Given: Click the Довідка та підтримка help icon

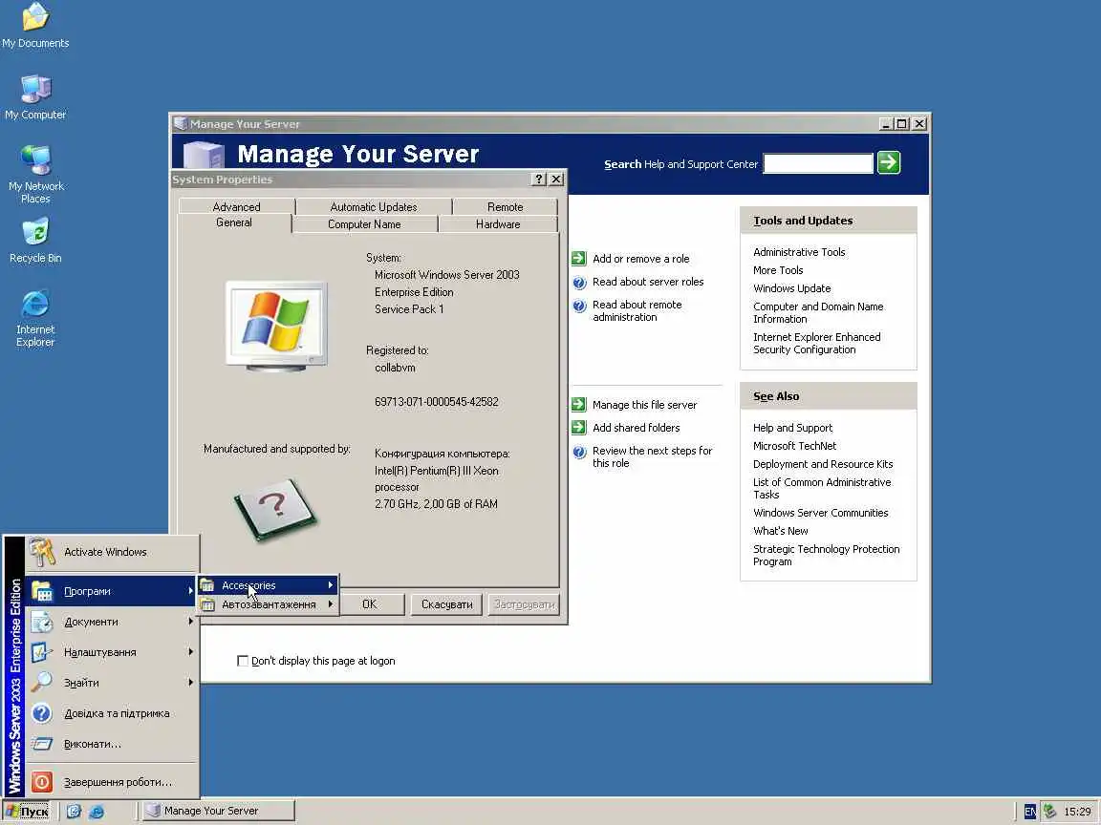Looking at the screenshot, I should point(42,712).
